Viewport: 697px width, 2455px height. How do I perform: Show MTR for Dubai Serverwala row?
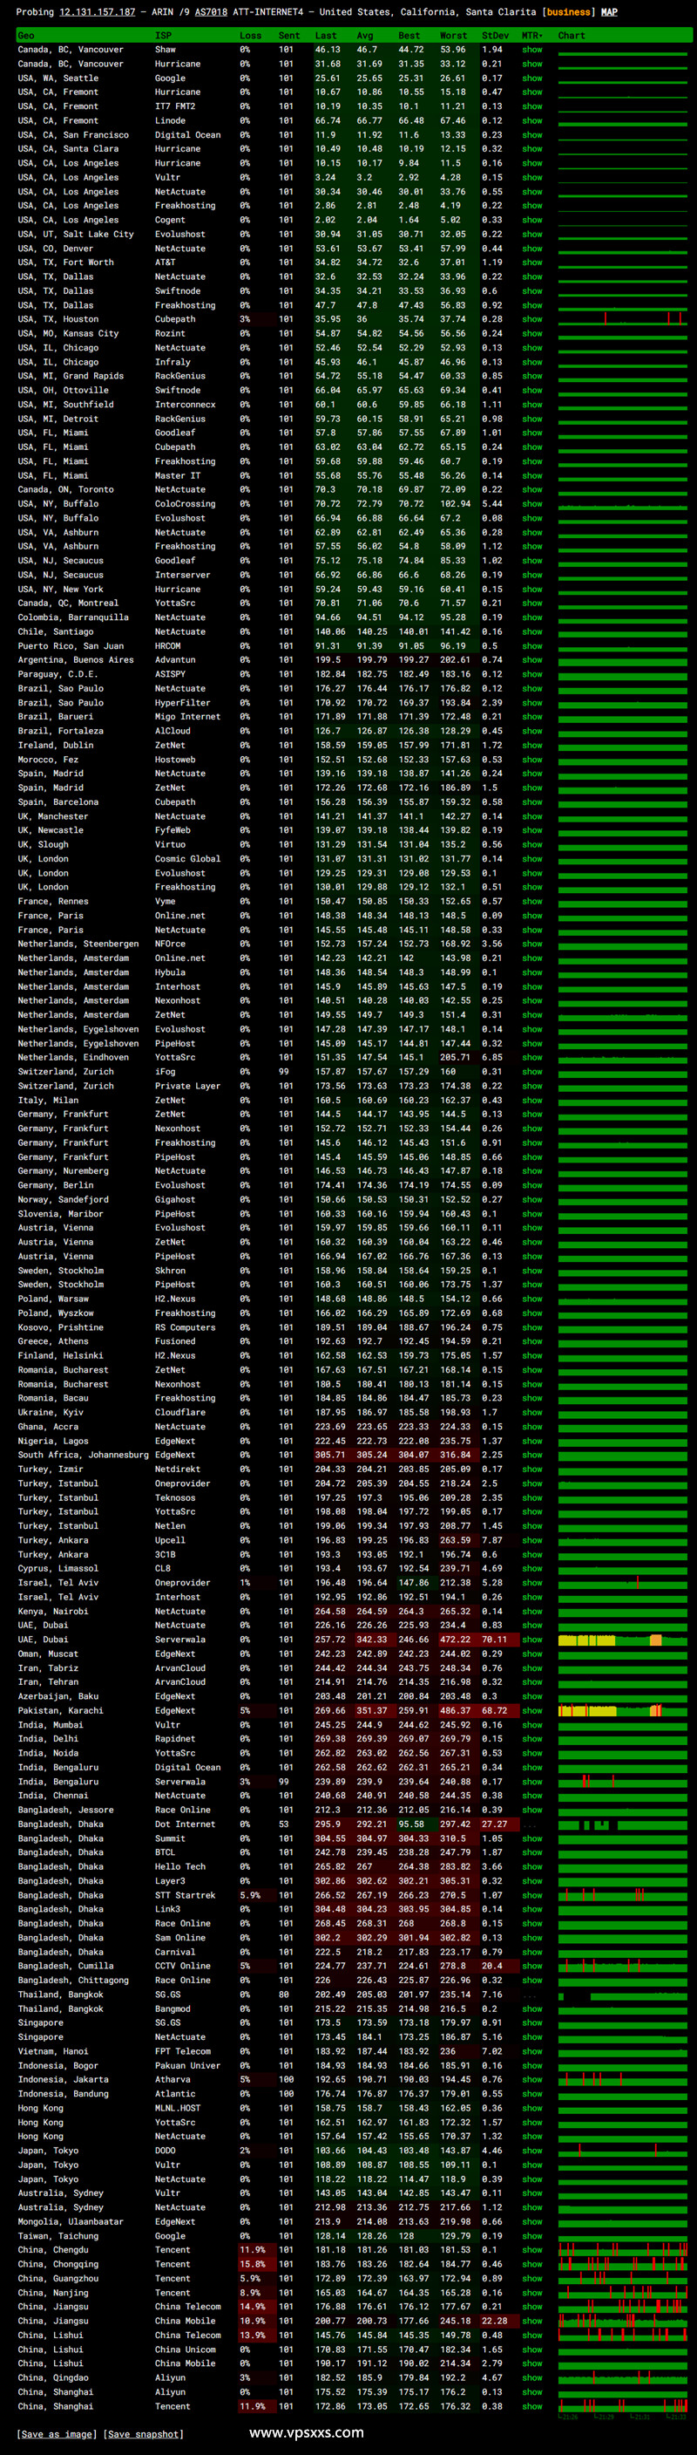(531, 1640)
